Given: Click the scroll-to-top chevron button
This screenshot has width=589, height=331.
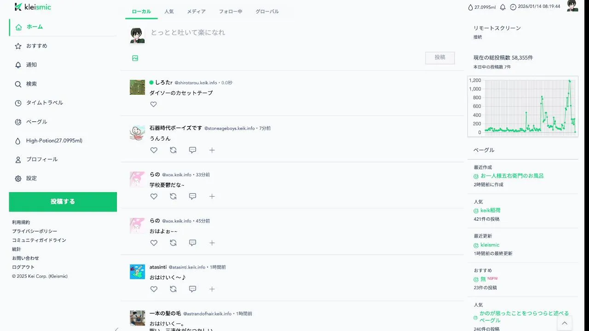Looking at the screenshot, I should pos(565,323).
